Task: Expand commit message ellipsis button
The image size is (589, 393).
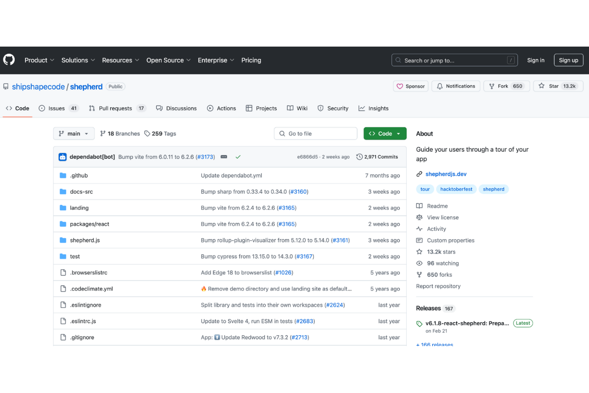Action: coord(224,157)
